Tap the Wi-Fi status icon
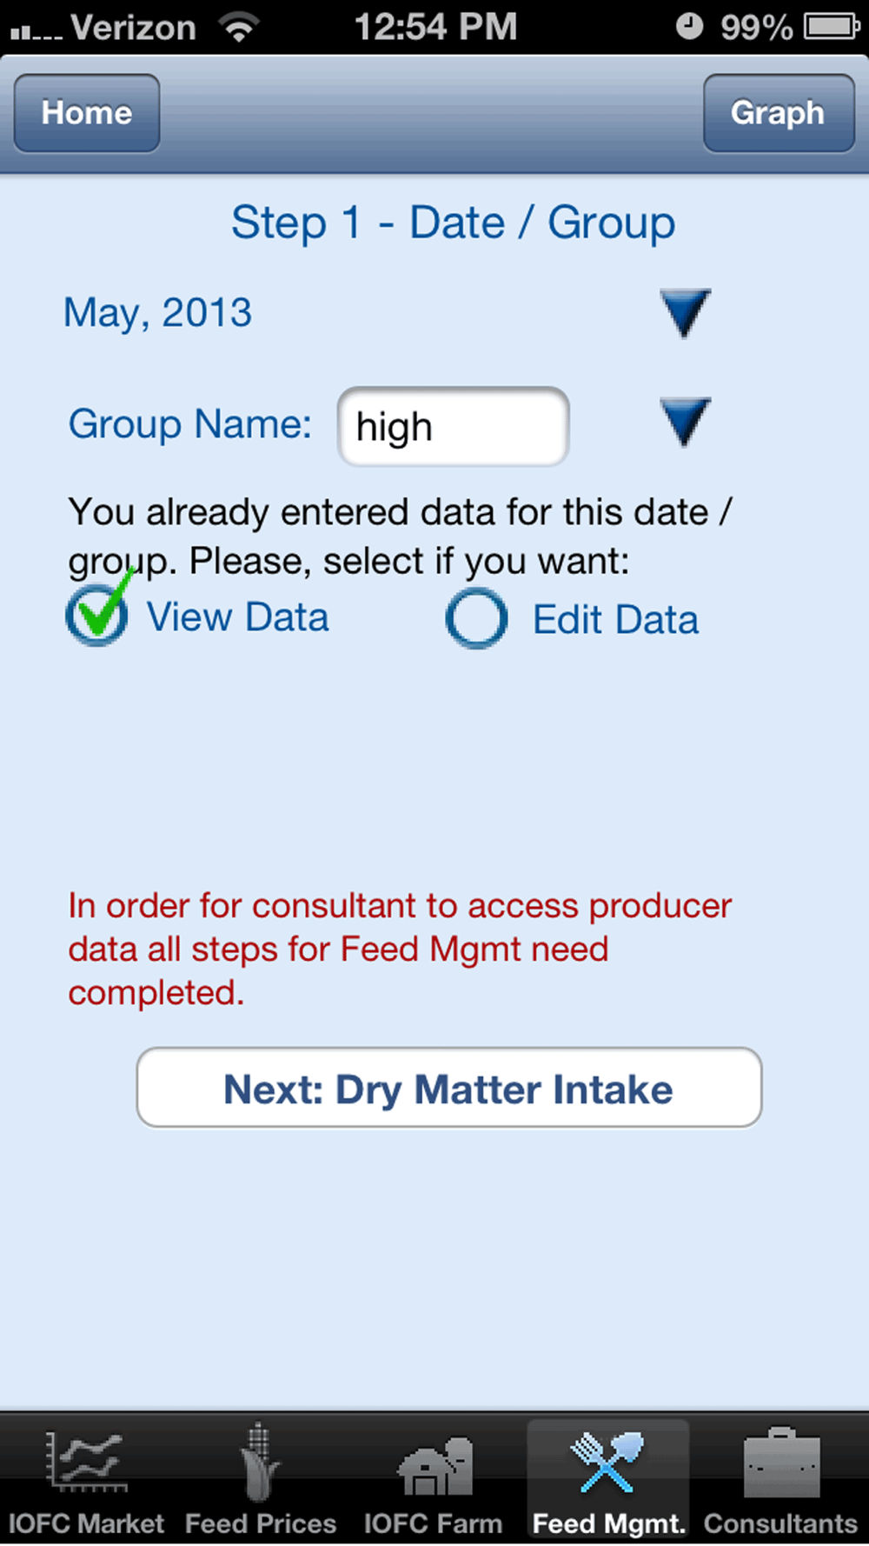The width and height of the screenshot is (869, 1546). [239, 27]
